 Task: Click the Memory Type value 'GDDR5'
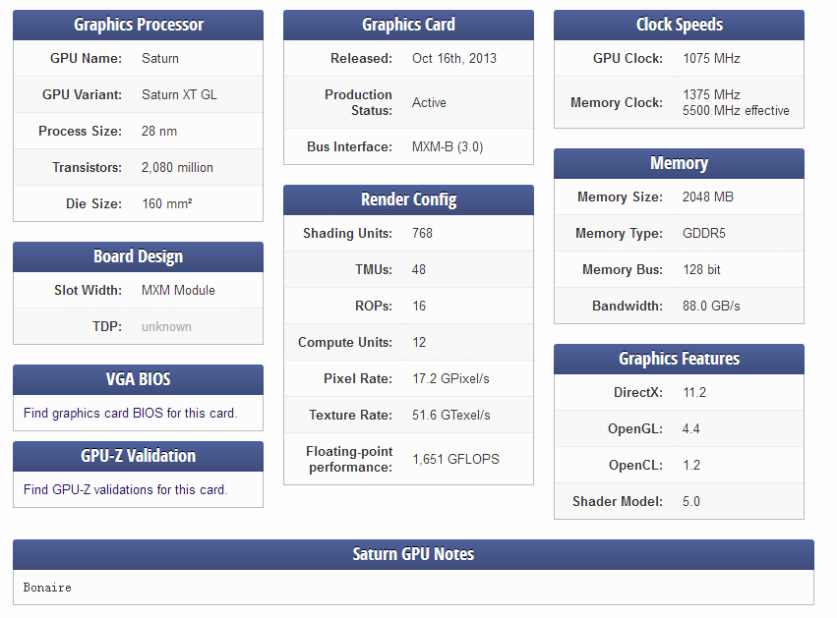[704, 233]
